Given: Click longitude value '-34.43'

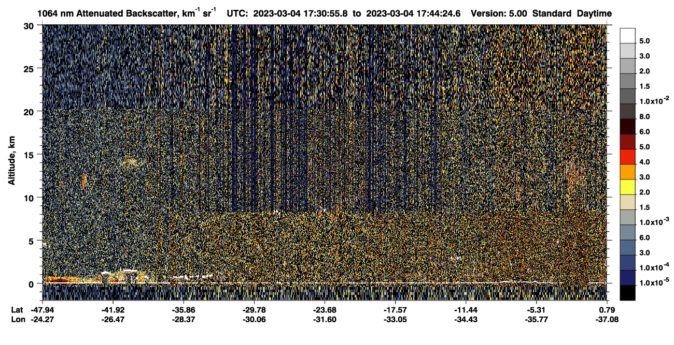Looking at the screenshot, I should tap(466, 320).
